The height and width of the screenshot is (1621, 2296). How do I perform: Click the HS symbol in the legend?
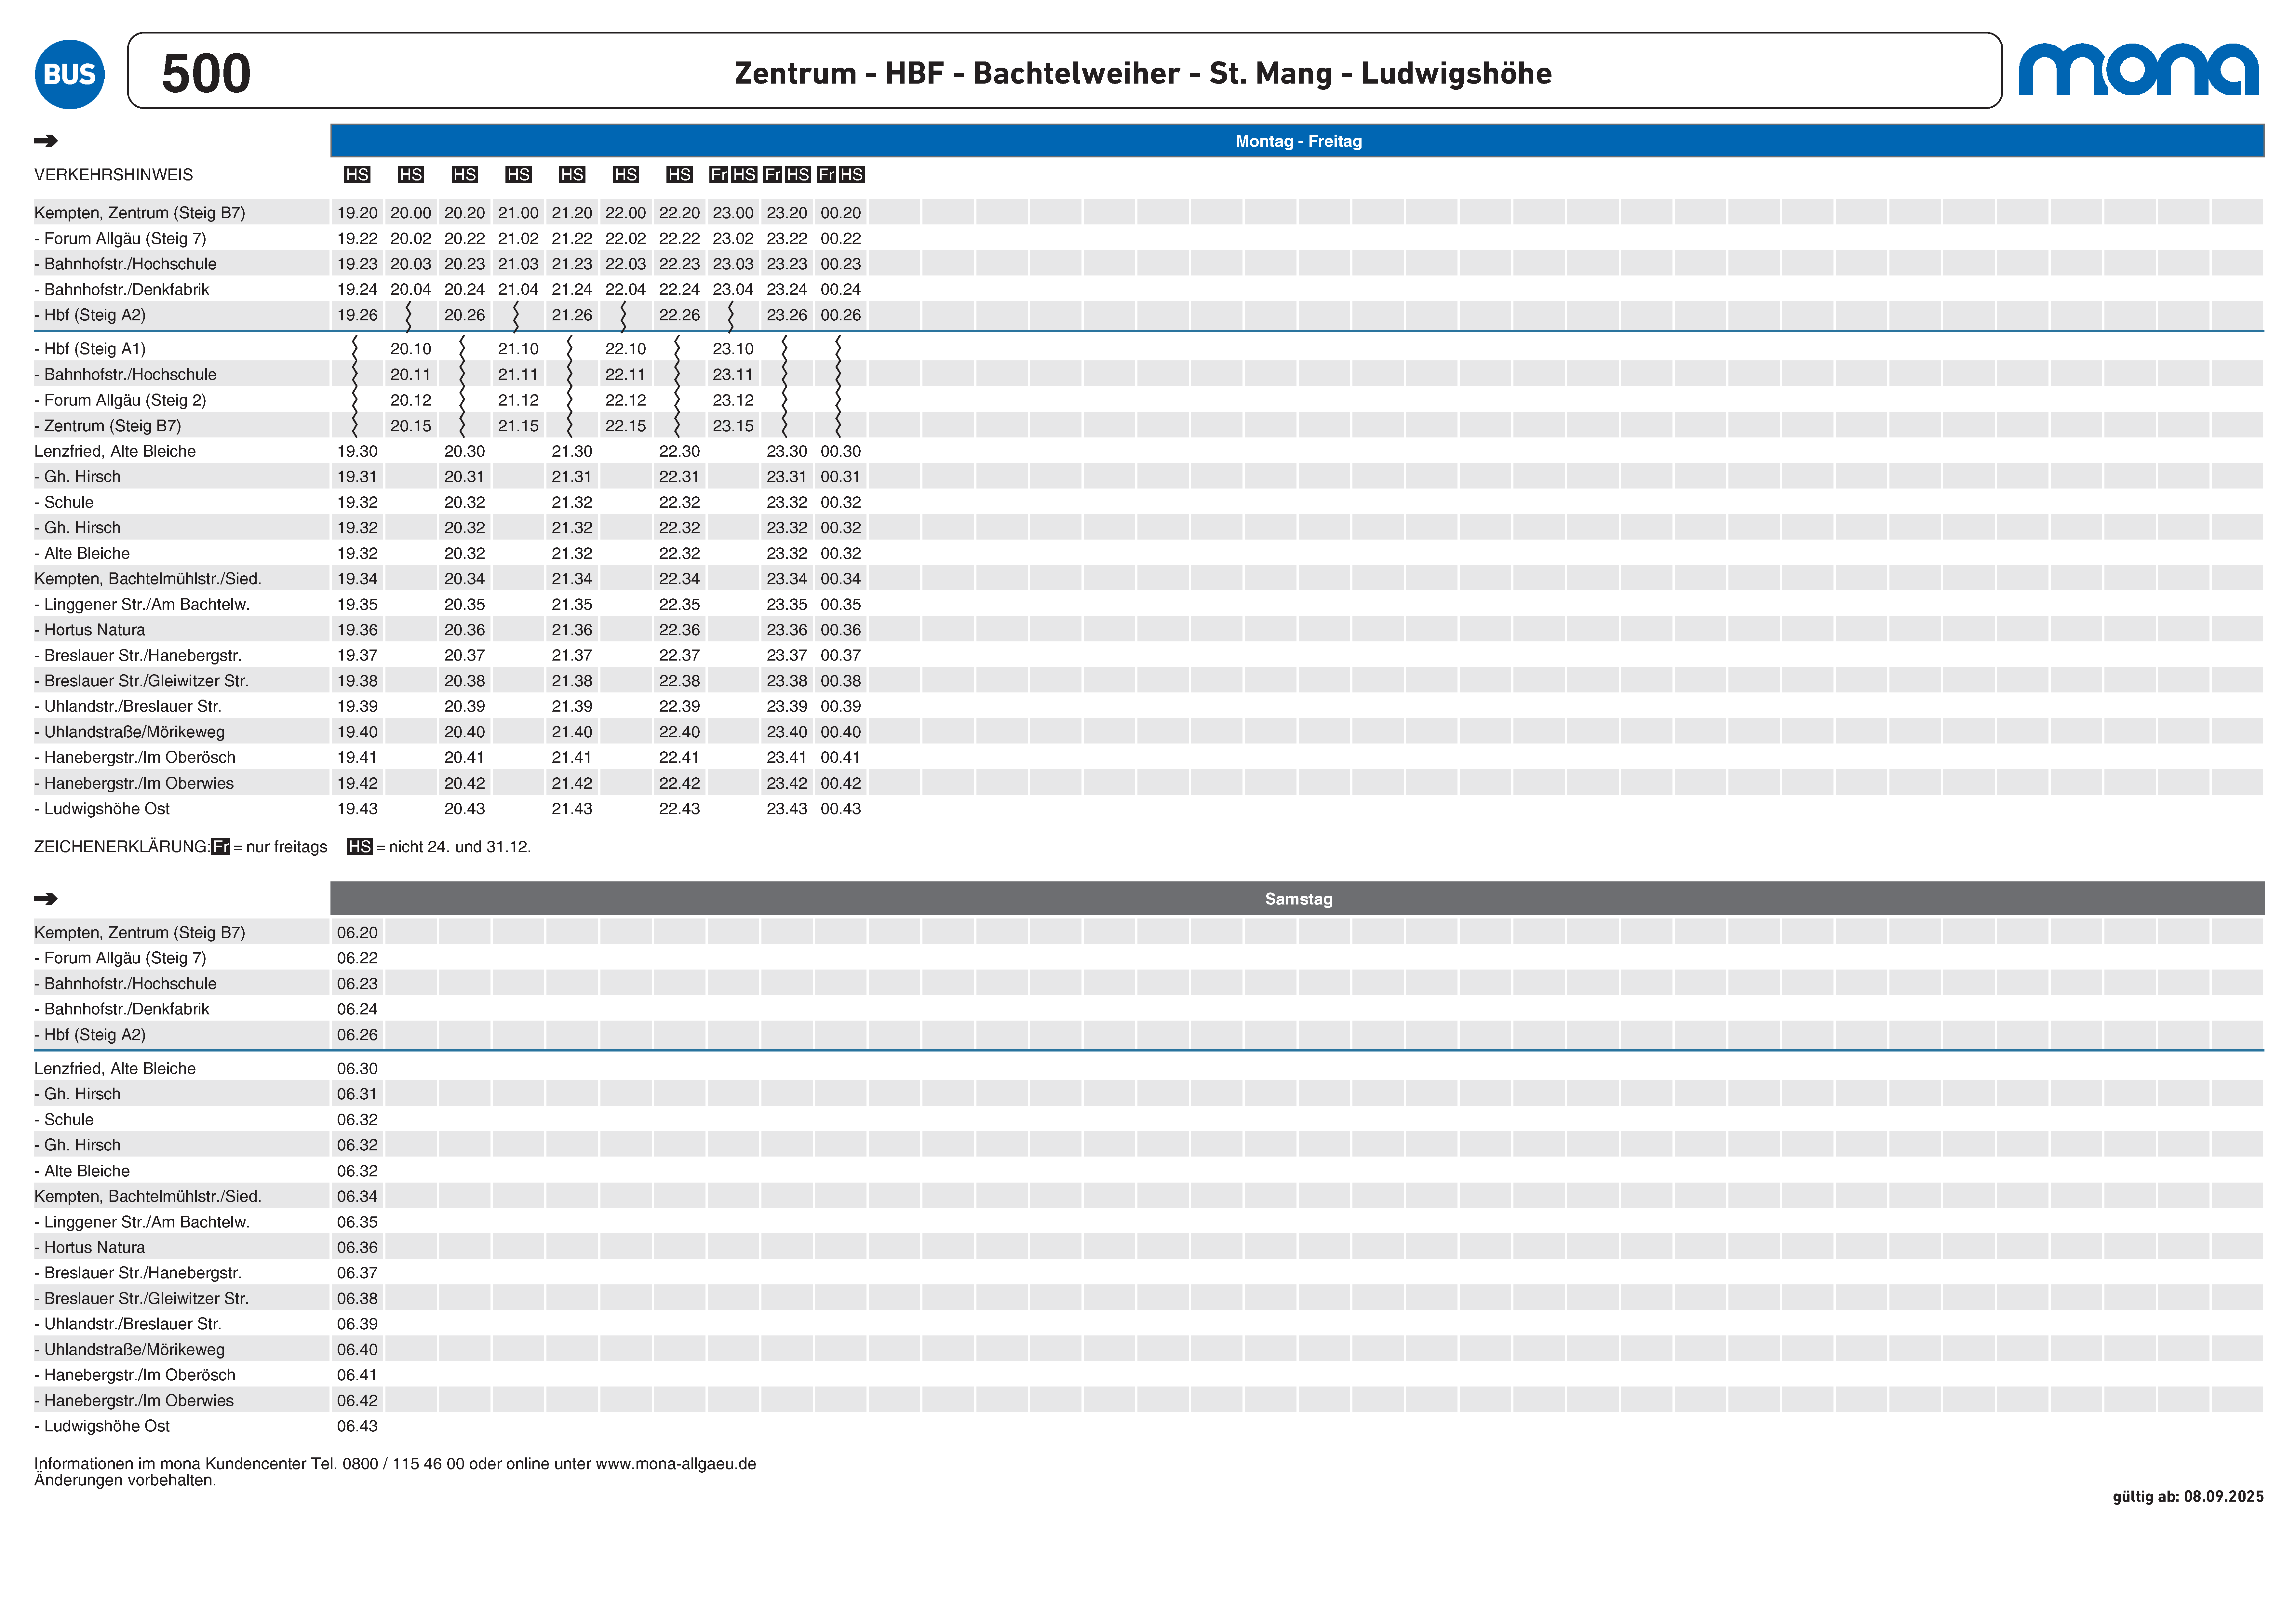click(360, 847)
